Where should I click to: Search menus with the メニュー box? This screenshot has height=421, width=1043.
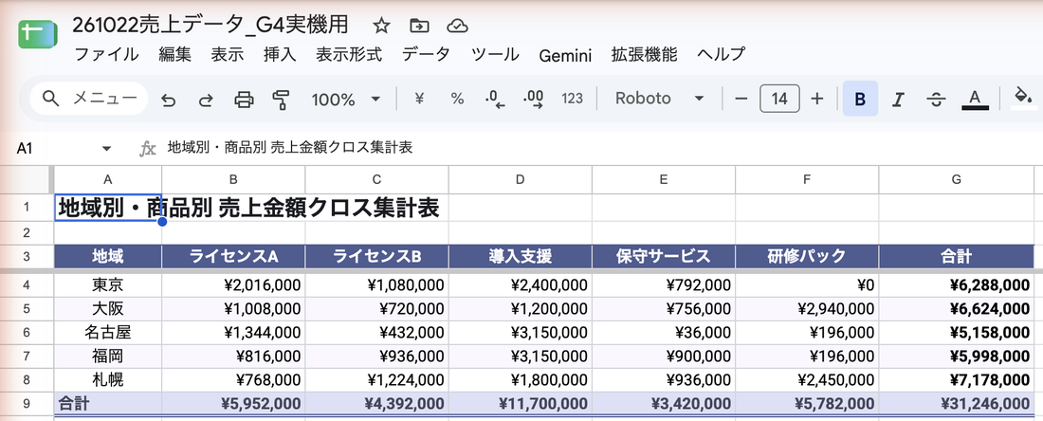tap(89, 99)
